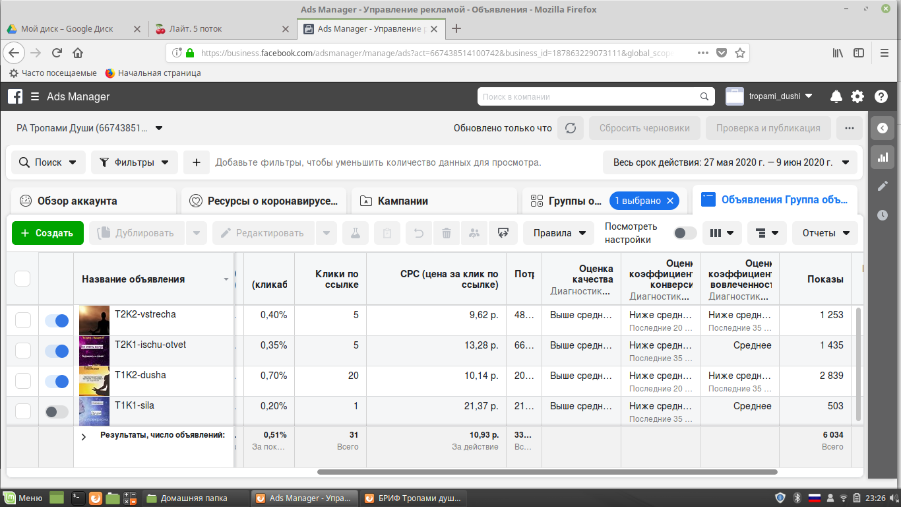Viewport: 901px width, 507px height.
Task: Go to the Firefox home page icon
Action: pos(78,53)
